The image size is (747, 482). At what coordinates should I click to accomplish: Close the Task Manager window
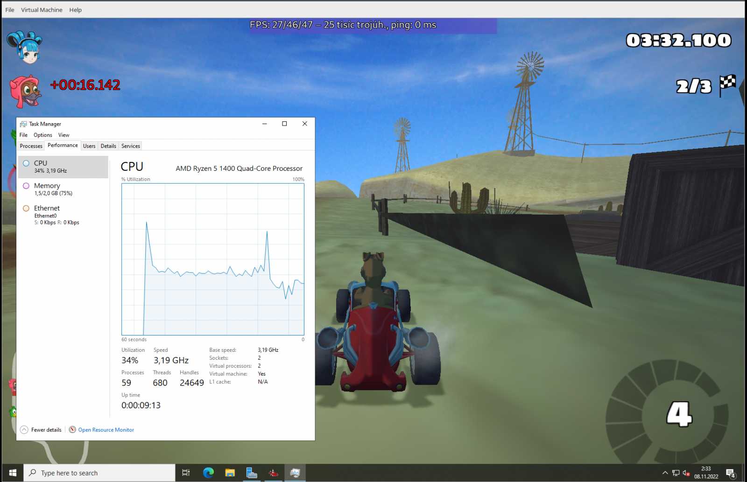pyautogui.click(x=305, y=124)
